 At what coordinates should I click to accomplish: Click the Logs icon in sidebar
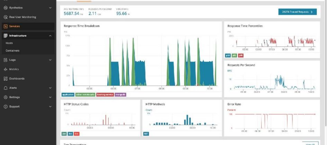pyautogui.click(x=6, y=60)
